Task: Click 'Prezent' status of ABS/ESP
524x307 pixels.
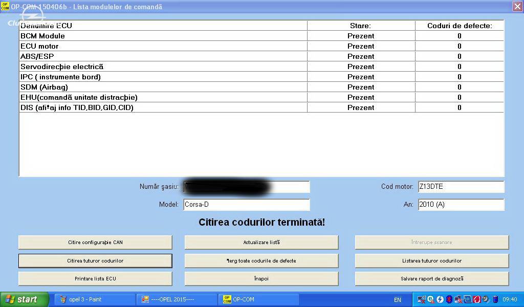Action: 361,56
